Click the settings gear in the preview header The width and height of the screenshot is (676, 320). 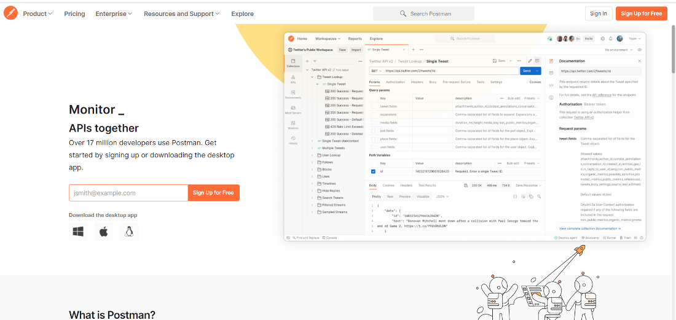coord(603,38)
